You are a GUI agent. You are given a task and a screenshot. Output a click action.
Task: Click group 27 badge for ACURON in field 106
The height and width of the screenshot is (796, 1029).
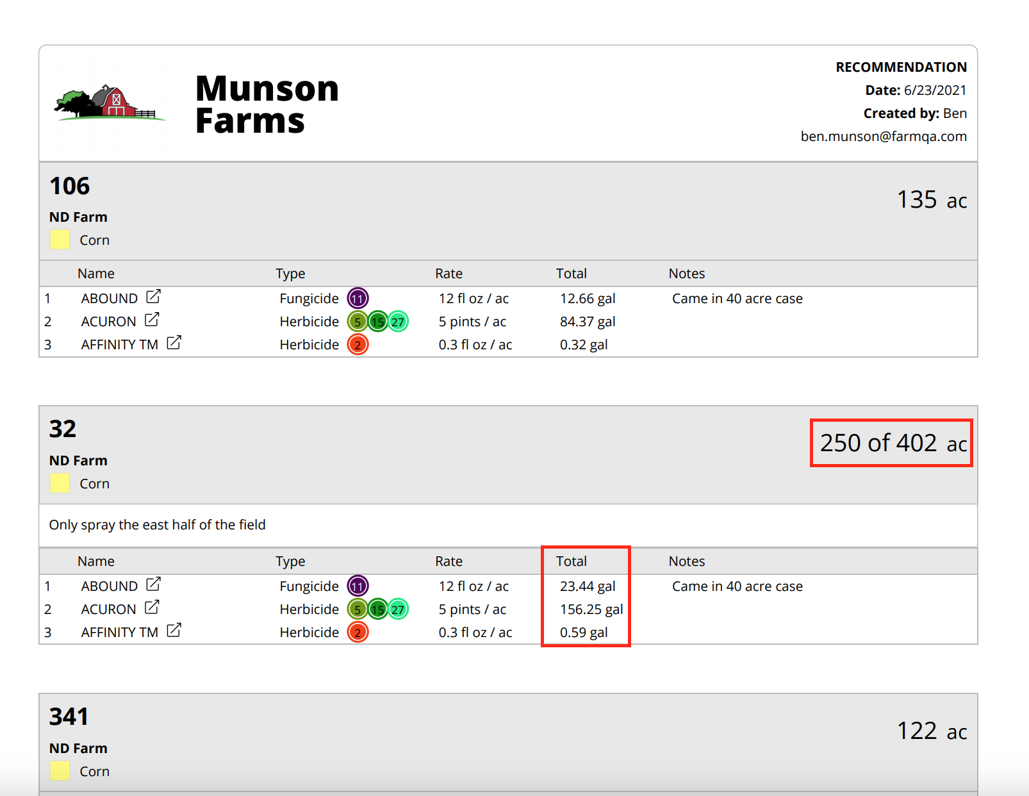coord(398,322)
